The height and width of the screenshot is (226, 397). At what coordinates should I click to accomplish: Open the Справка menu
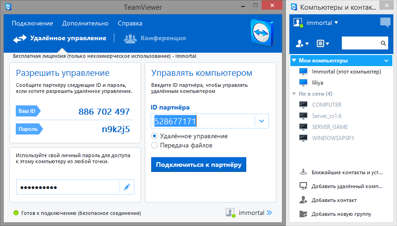(130, 24)
